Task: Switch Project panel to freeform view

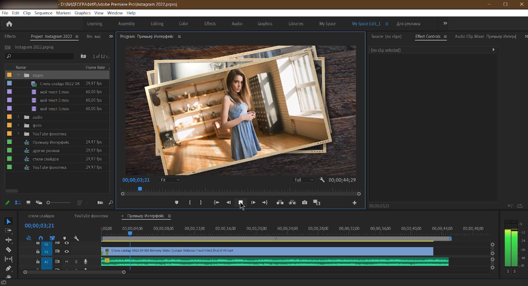Action: click(39, 203)
